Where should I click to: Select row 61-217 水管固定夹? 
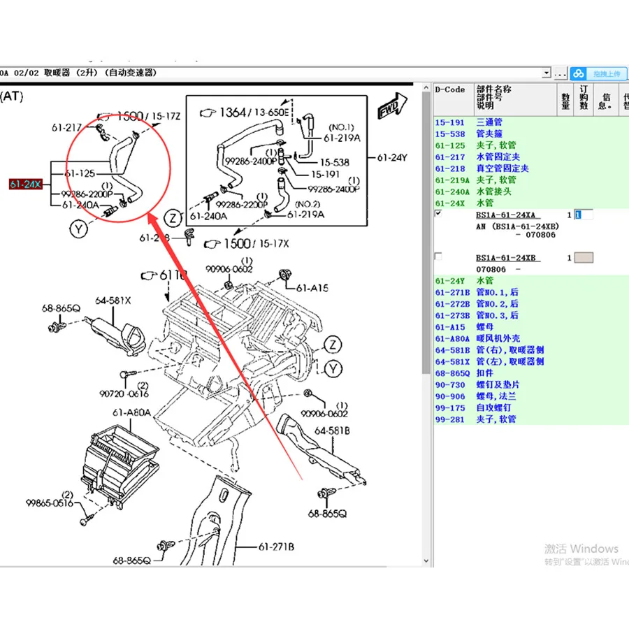[x=531, y=157]
